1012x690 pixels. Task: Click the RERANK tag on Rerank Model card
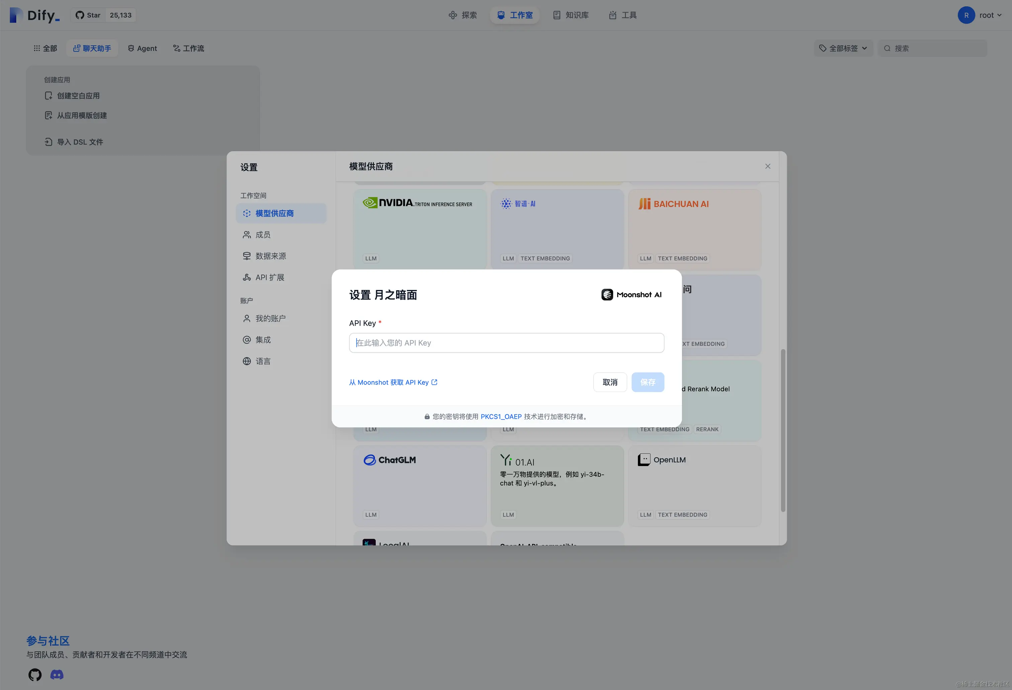(707, 430)
